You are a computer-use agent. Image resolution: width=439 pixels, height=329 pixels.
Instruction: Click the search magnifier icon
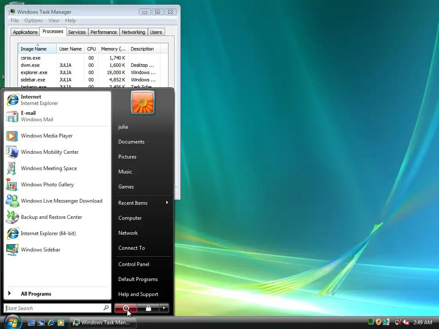click(x=106, y=308)
